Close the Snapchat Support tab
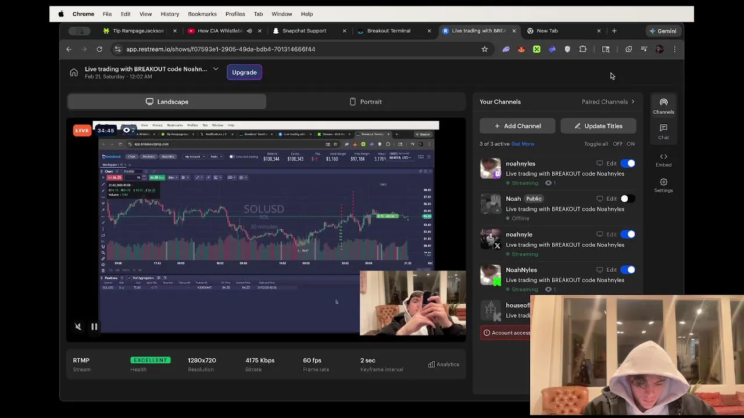The width and height of the screenshot is (744, 418). coord(344,31)
